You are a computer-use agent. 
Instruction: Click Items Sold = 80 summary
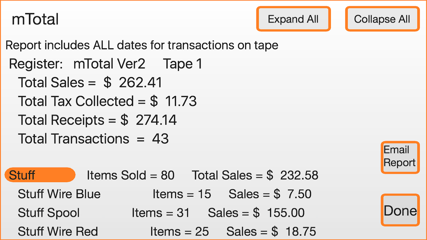point(131,175)
